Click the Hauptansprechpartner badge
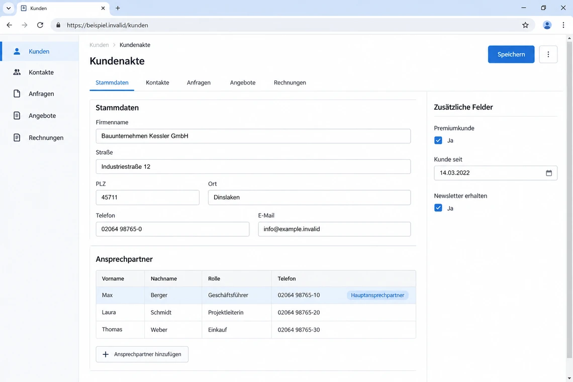Screen dimensions: 573x382 377,295
